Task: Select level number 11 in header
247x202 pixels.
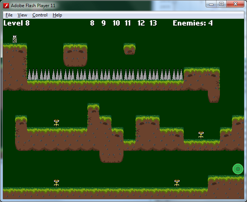Action: (128, 23)
